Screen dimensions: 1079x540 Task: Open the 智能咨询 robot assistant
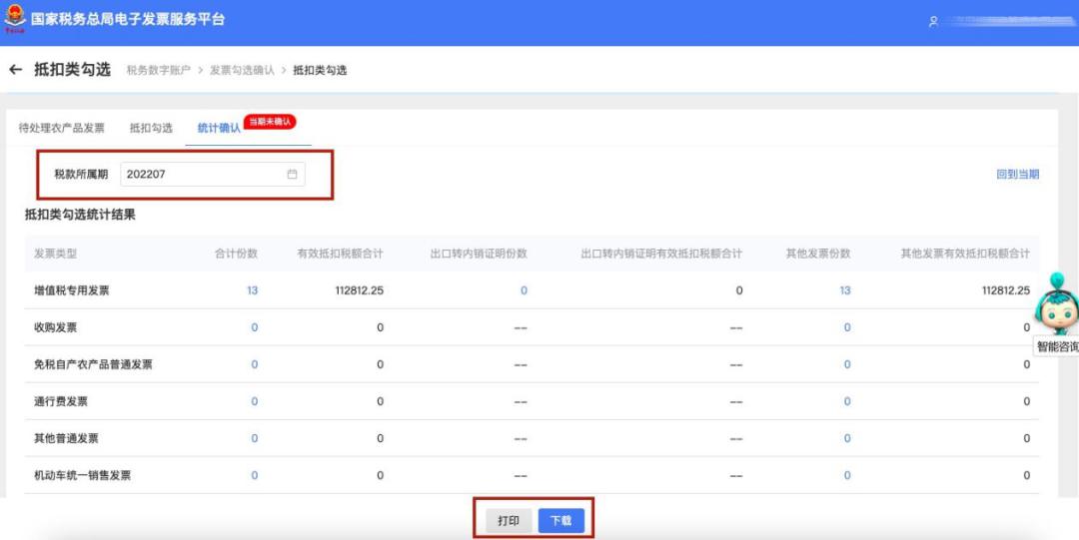click(1056, 309)
